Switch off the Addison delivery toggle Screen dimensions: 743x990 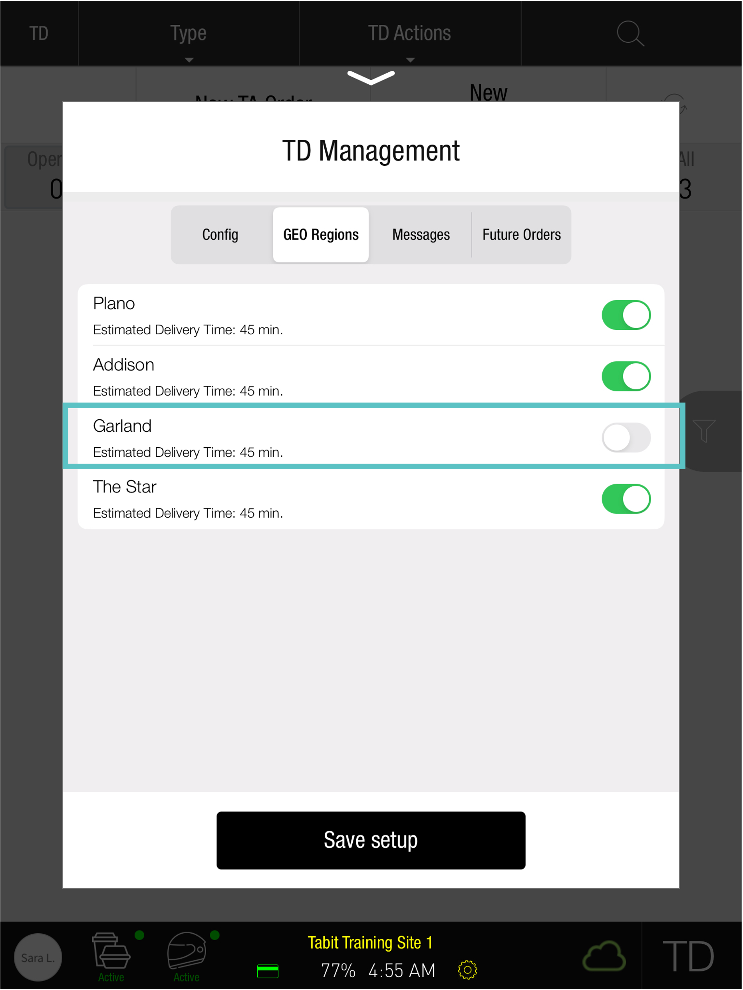pos(626,377)
